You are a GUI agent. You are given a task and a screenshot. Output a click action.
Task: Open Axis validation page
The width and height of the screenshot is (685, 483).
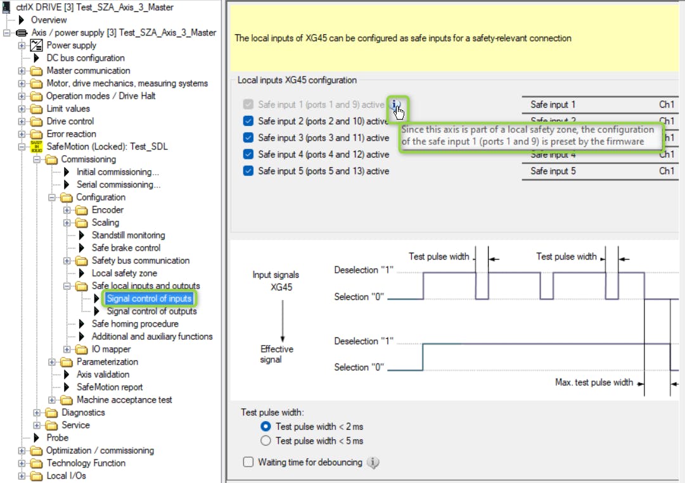[x=103, y=374]
